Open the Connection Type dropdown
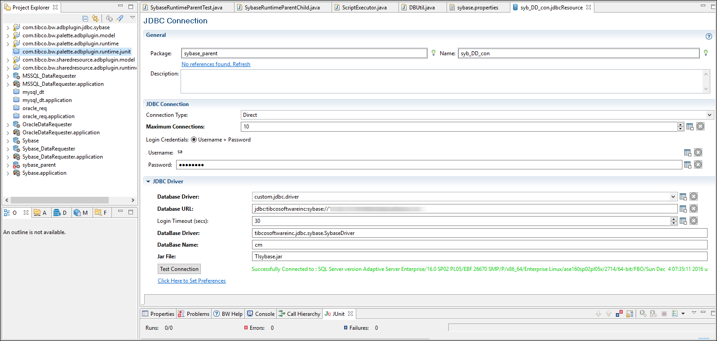Viewport: 717px width, 341px height. click(x=709, y=115)
